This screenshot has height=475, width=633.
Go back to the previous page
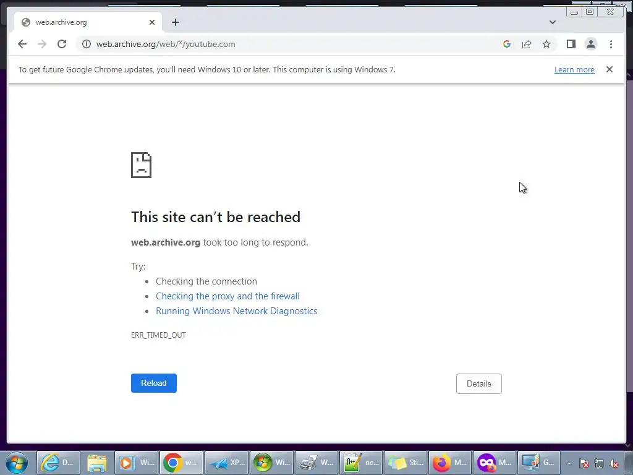[x=22, y=44]
